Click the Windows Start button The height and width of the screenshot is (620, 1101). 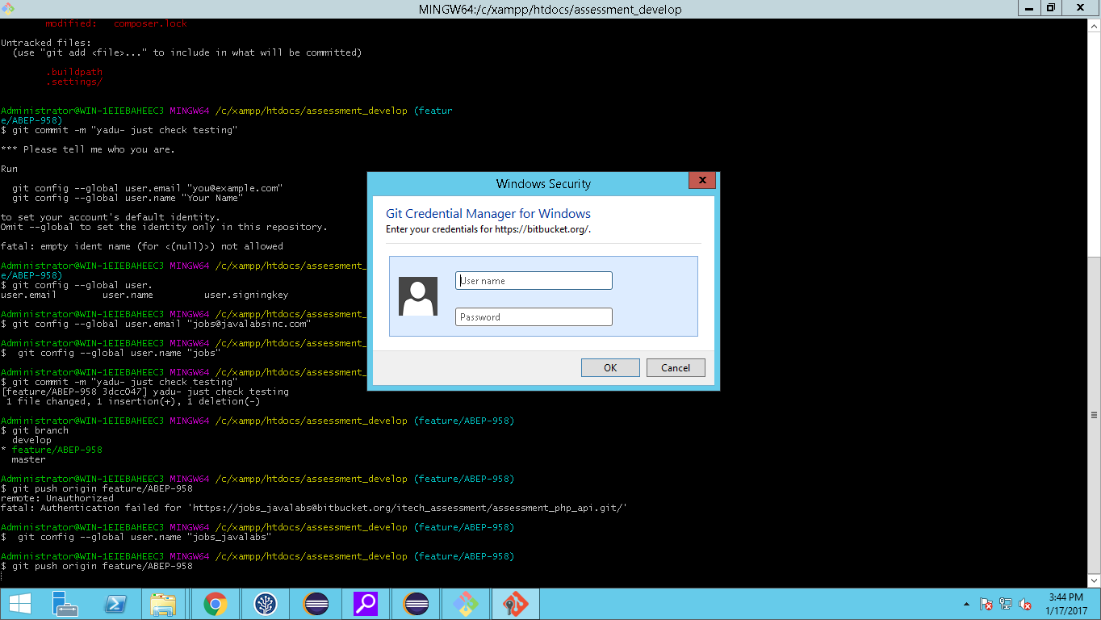tap(19, 604)
